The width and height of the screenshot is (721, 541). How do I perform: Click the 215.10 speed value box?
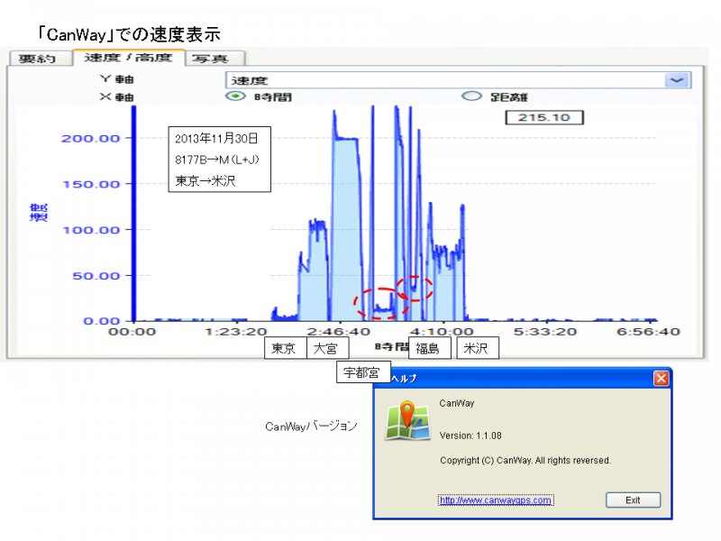(x=543, y=118)
